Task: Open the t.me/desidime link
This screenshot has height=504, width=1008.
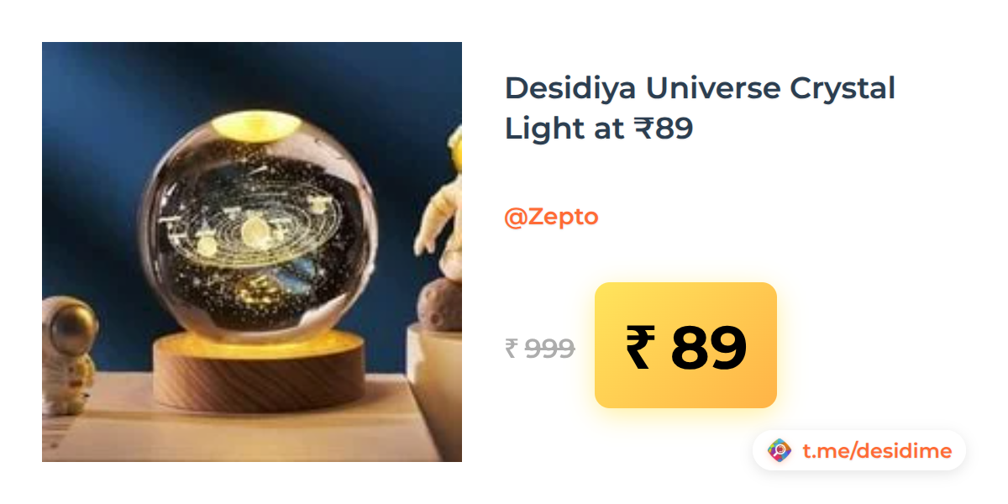Action: coord(877,451)
